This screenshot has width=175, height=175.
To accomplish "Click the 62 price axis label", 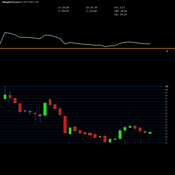I will tap(166, 113).
